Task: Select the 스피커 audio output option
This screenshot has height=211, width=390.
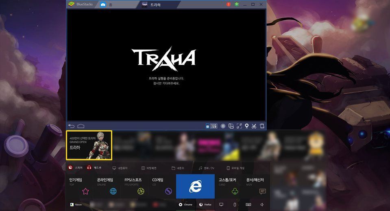Action: pyautogui.click(x=75, y=168)
